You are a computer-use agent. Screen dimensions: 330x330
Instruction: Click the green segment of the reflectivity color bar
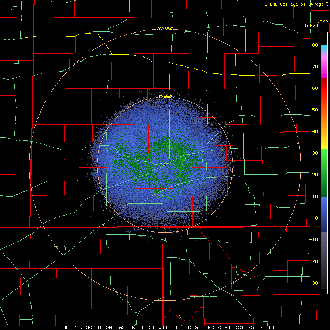click(324, 173)
